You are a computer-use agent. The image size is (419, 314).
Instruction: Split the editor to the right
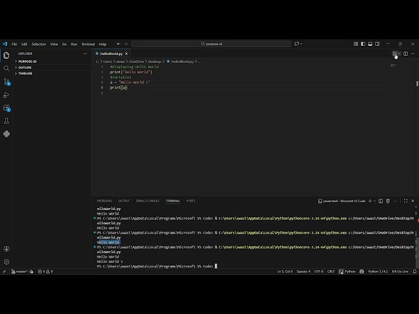tap(406, 54)
